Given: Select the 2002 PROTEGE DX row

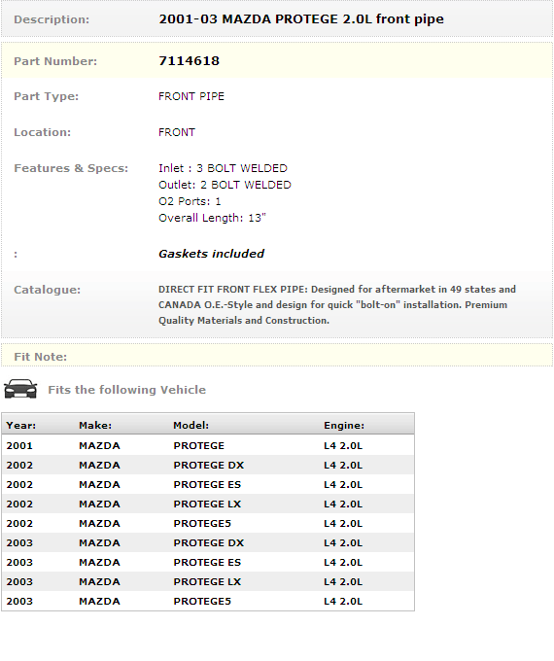Looking at the screenshot, I should [x=208, y=465].
